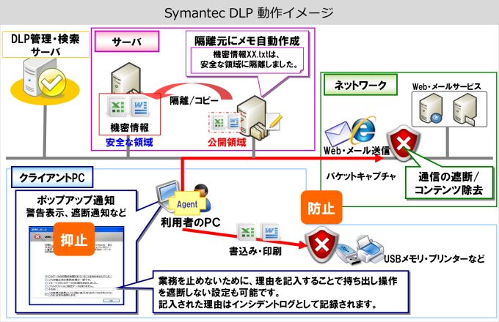Click the ネットワーク label box
Viewport: 499px width, 322px height.
point(360,85)
